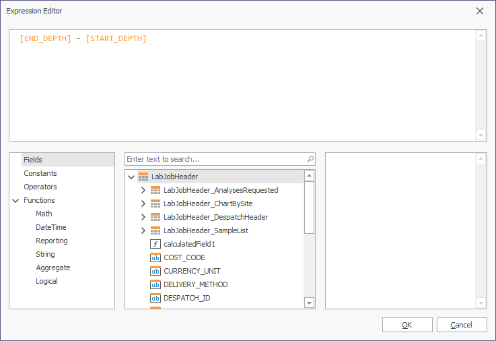This screenshot has width=496, height=341.
Task: Click the LabJobHeader table icon
Action: [143, 177]
